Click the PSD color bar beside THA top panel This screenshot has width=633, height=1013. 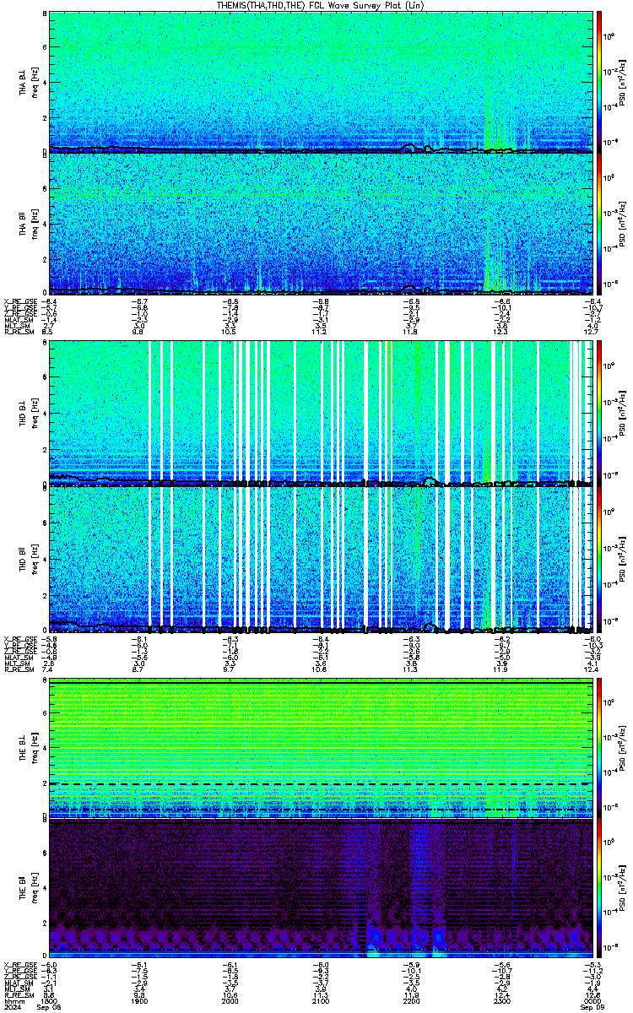point(599,82)
